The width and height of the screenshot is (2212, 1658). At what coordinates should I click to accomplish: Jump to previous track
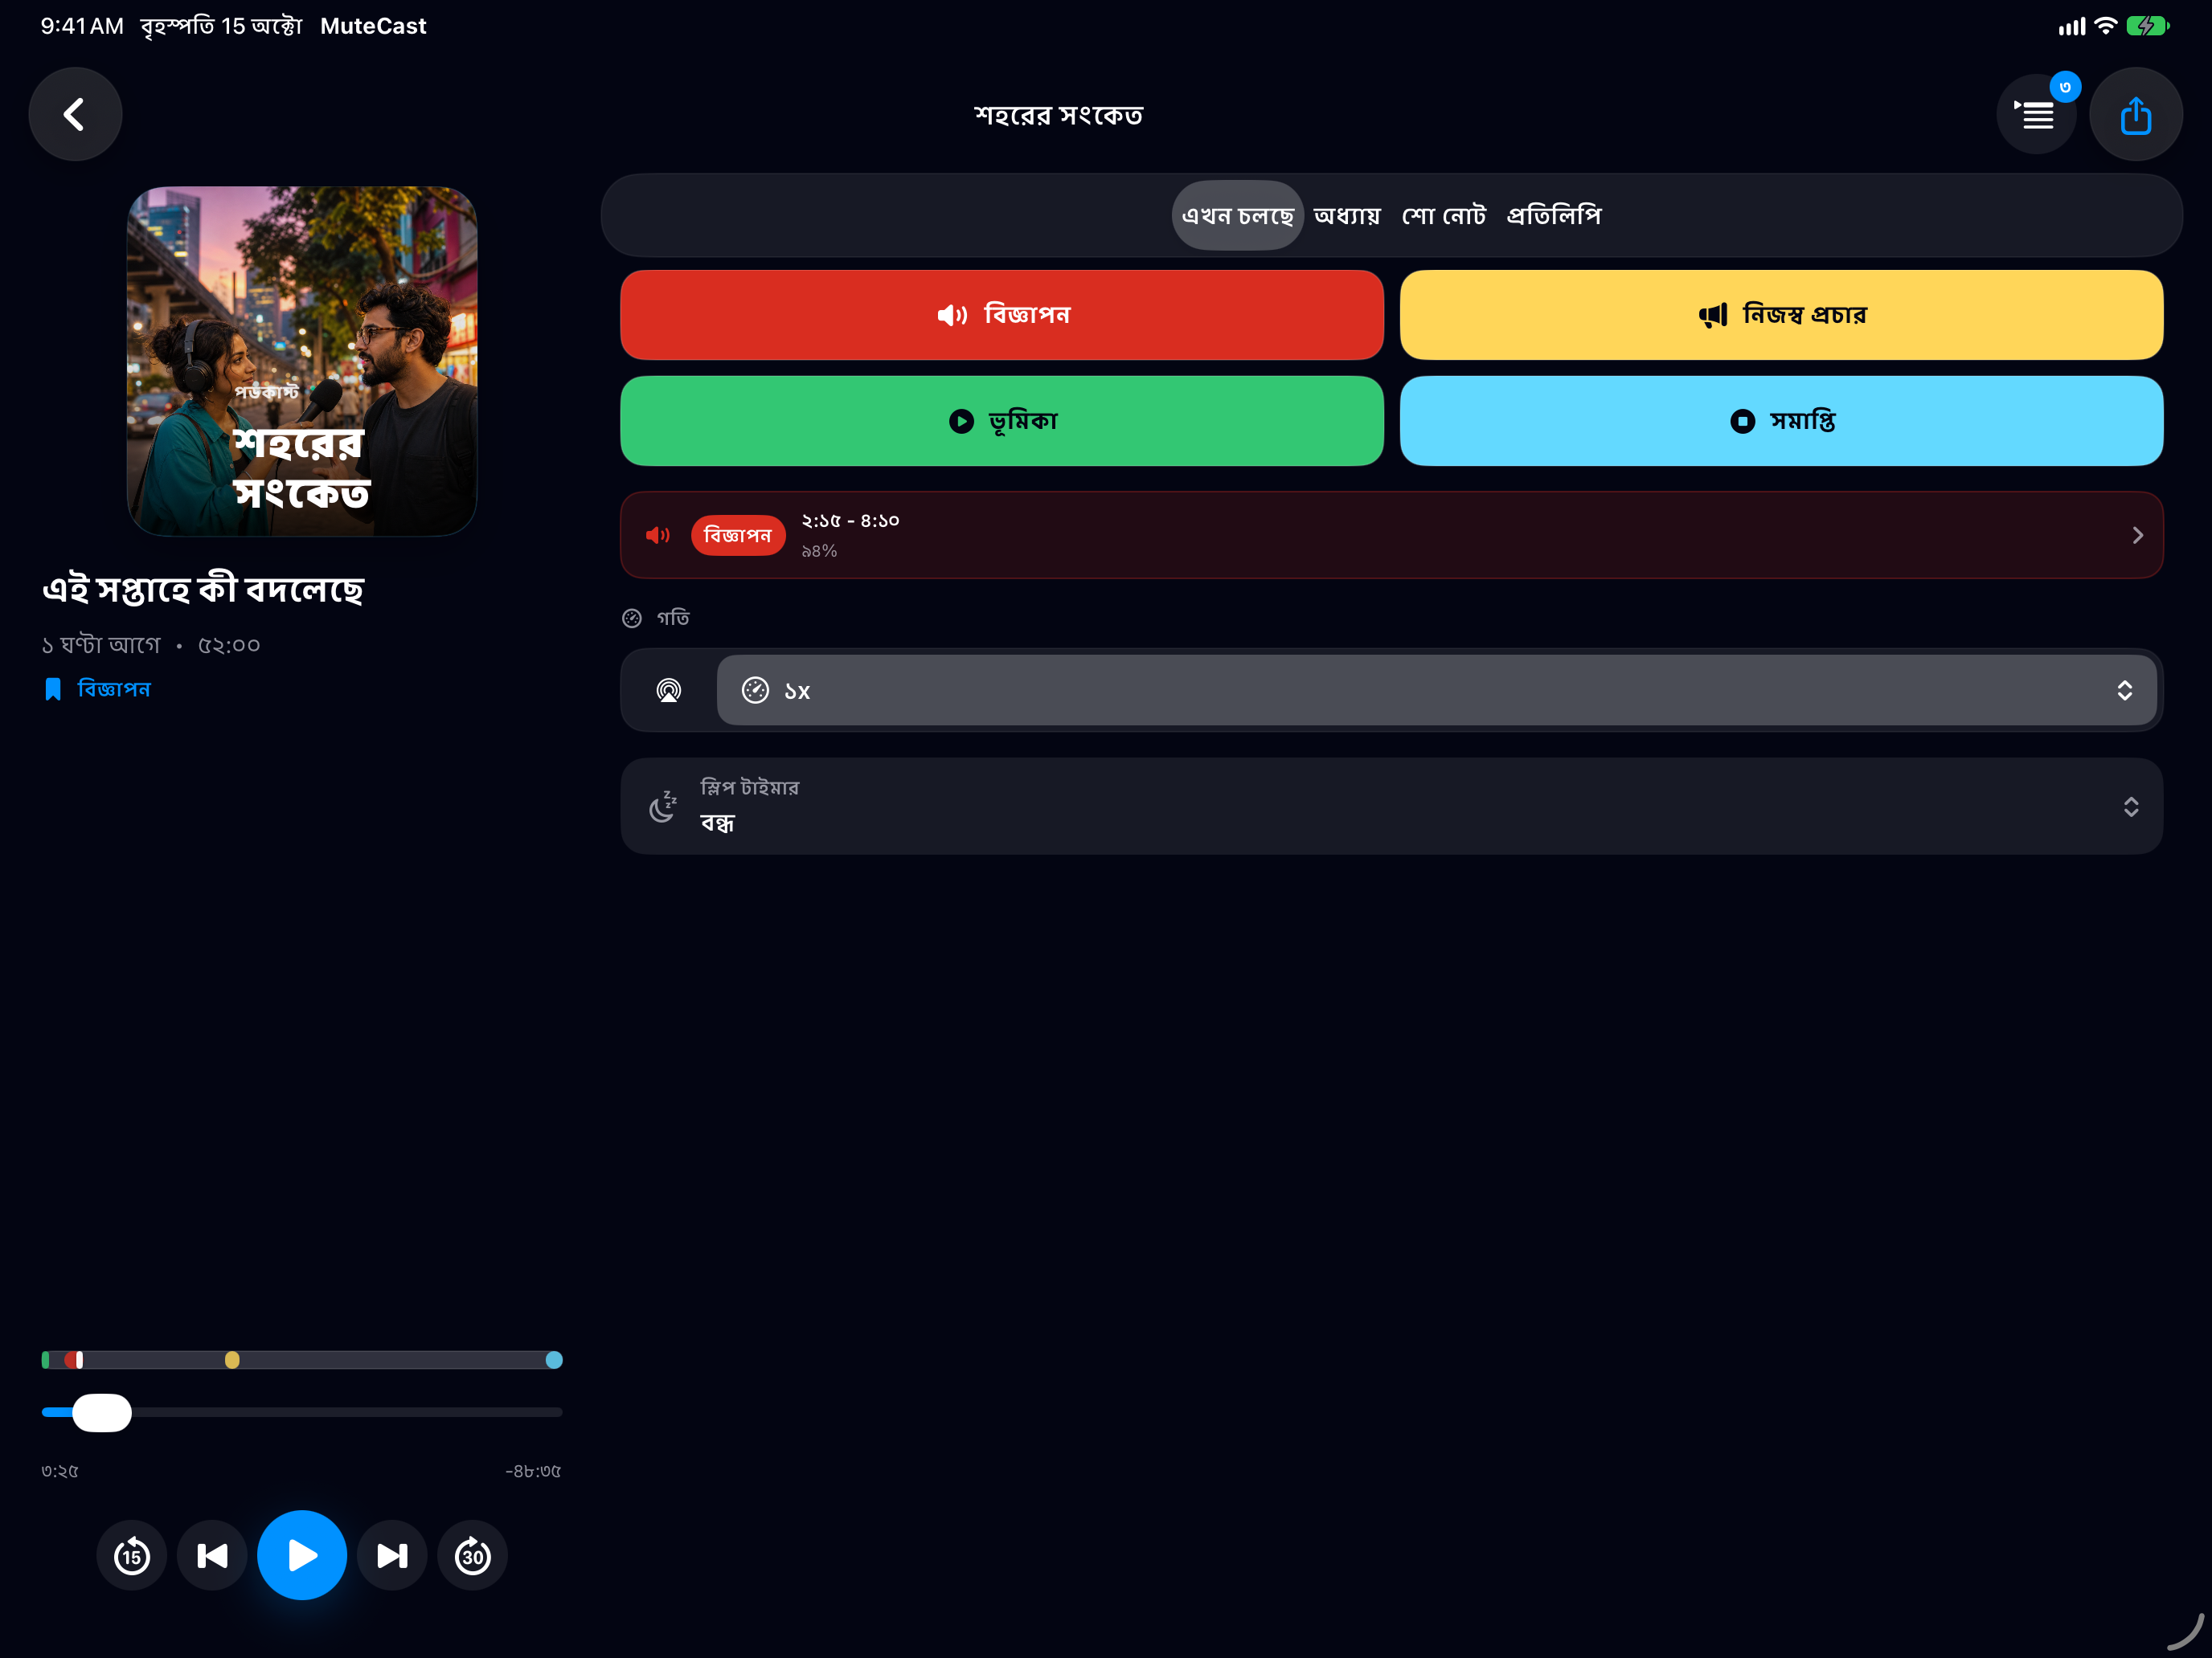[212, 1555]
